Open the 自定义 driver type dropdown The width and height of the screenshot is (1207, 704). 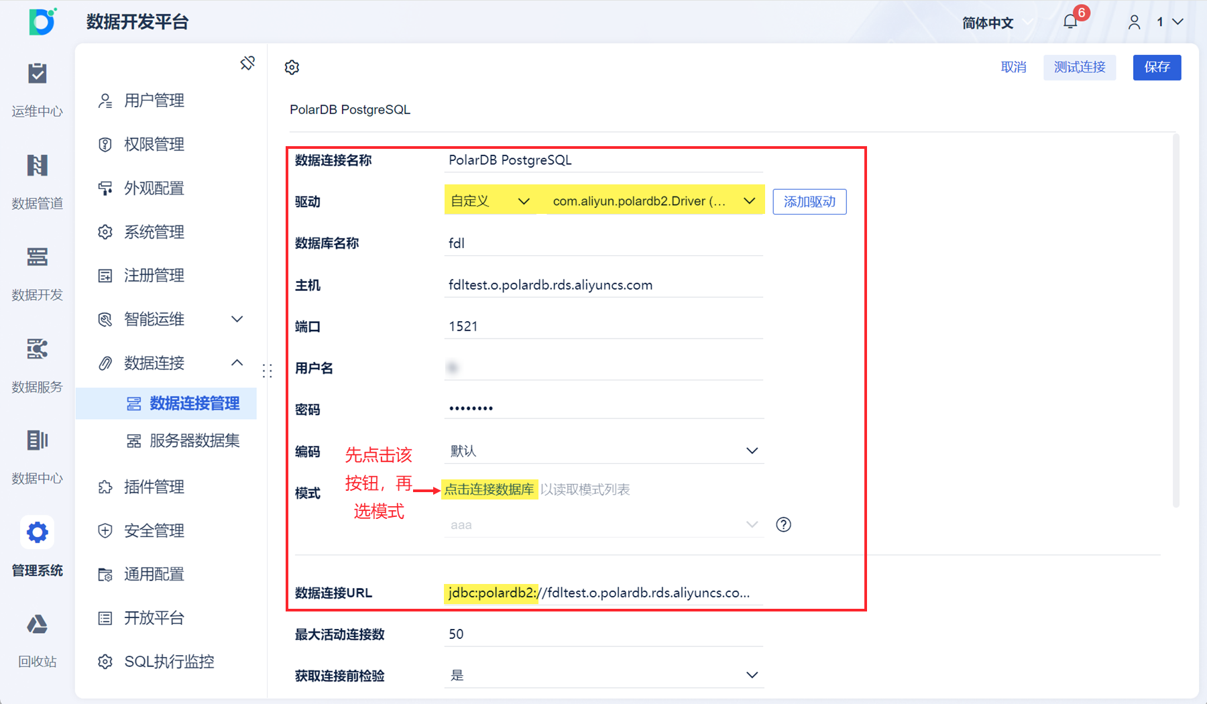point(492,200)
